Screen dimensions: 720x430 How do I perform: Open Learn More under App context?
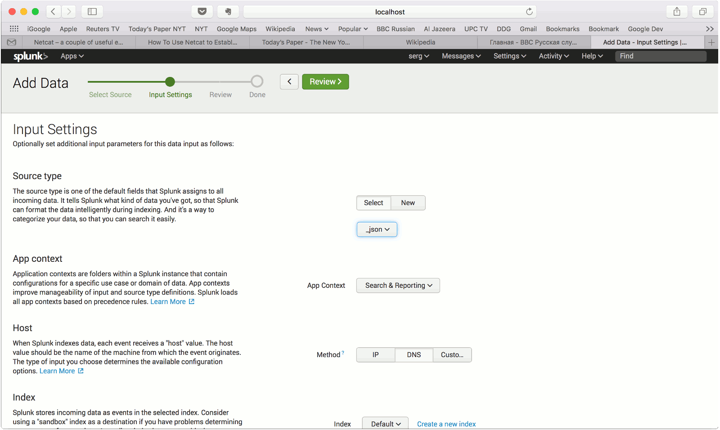pyautogui.click(x=168, y=302)
